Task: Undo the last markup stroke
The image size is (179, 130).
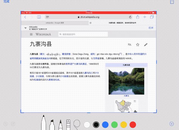Action: [5, 124]
